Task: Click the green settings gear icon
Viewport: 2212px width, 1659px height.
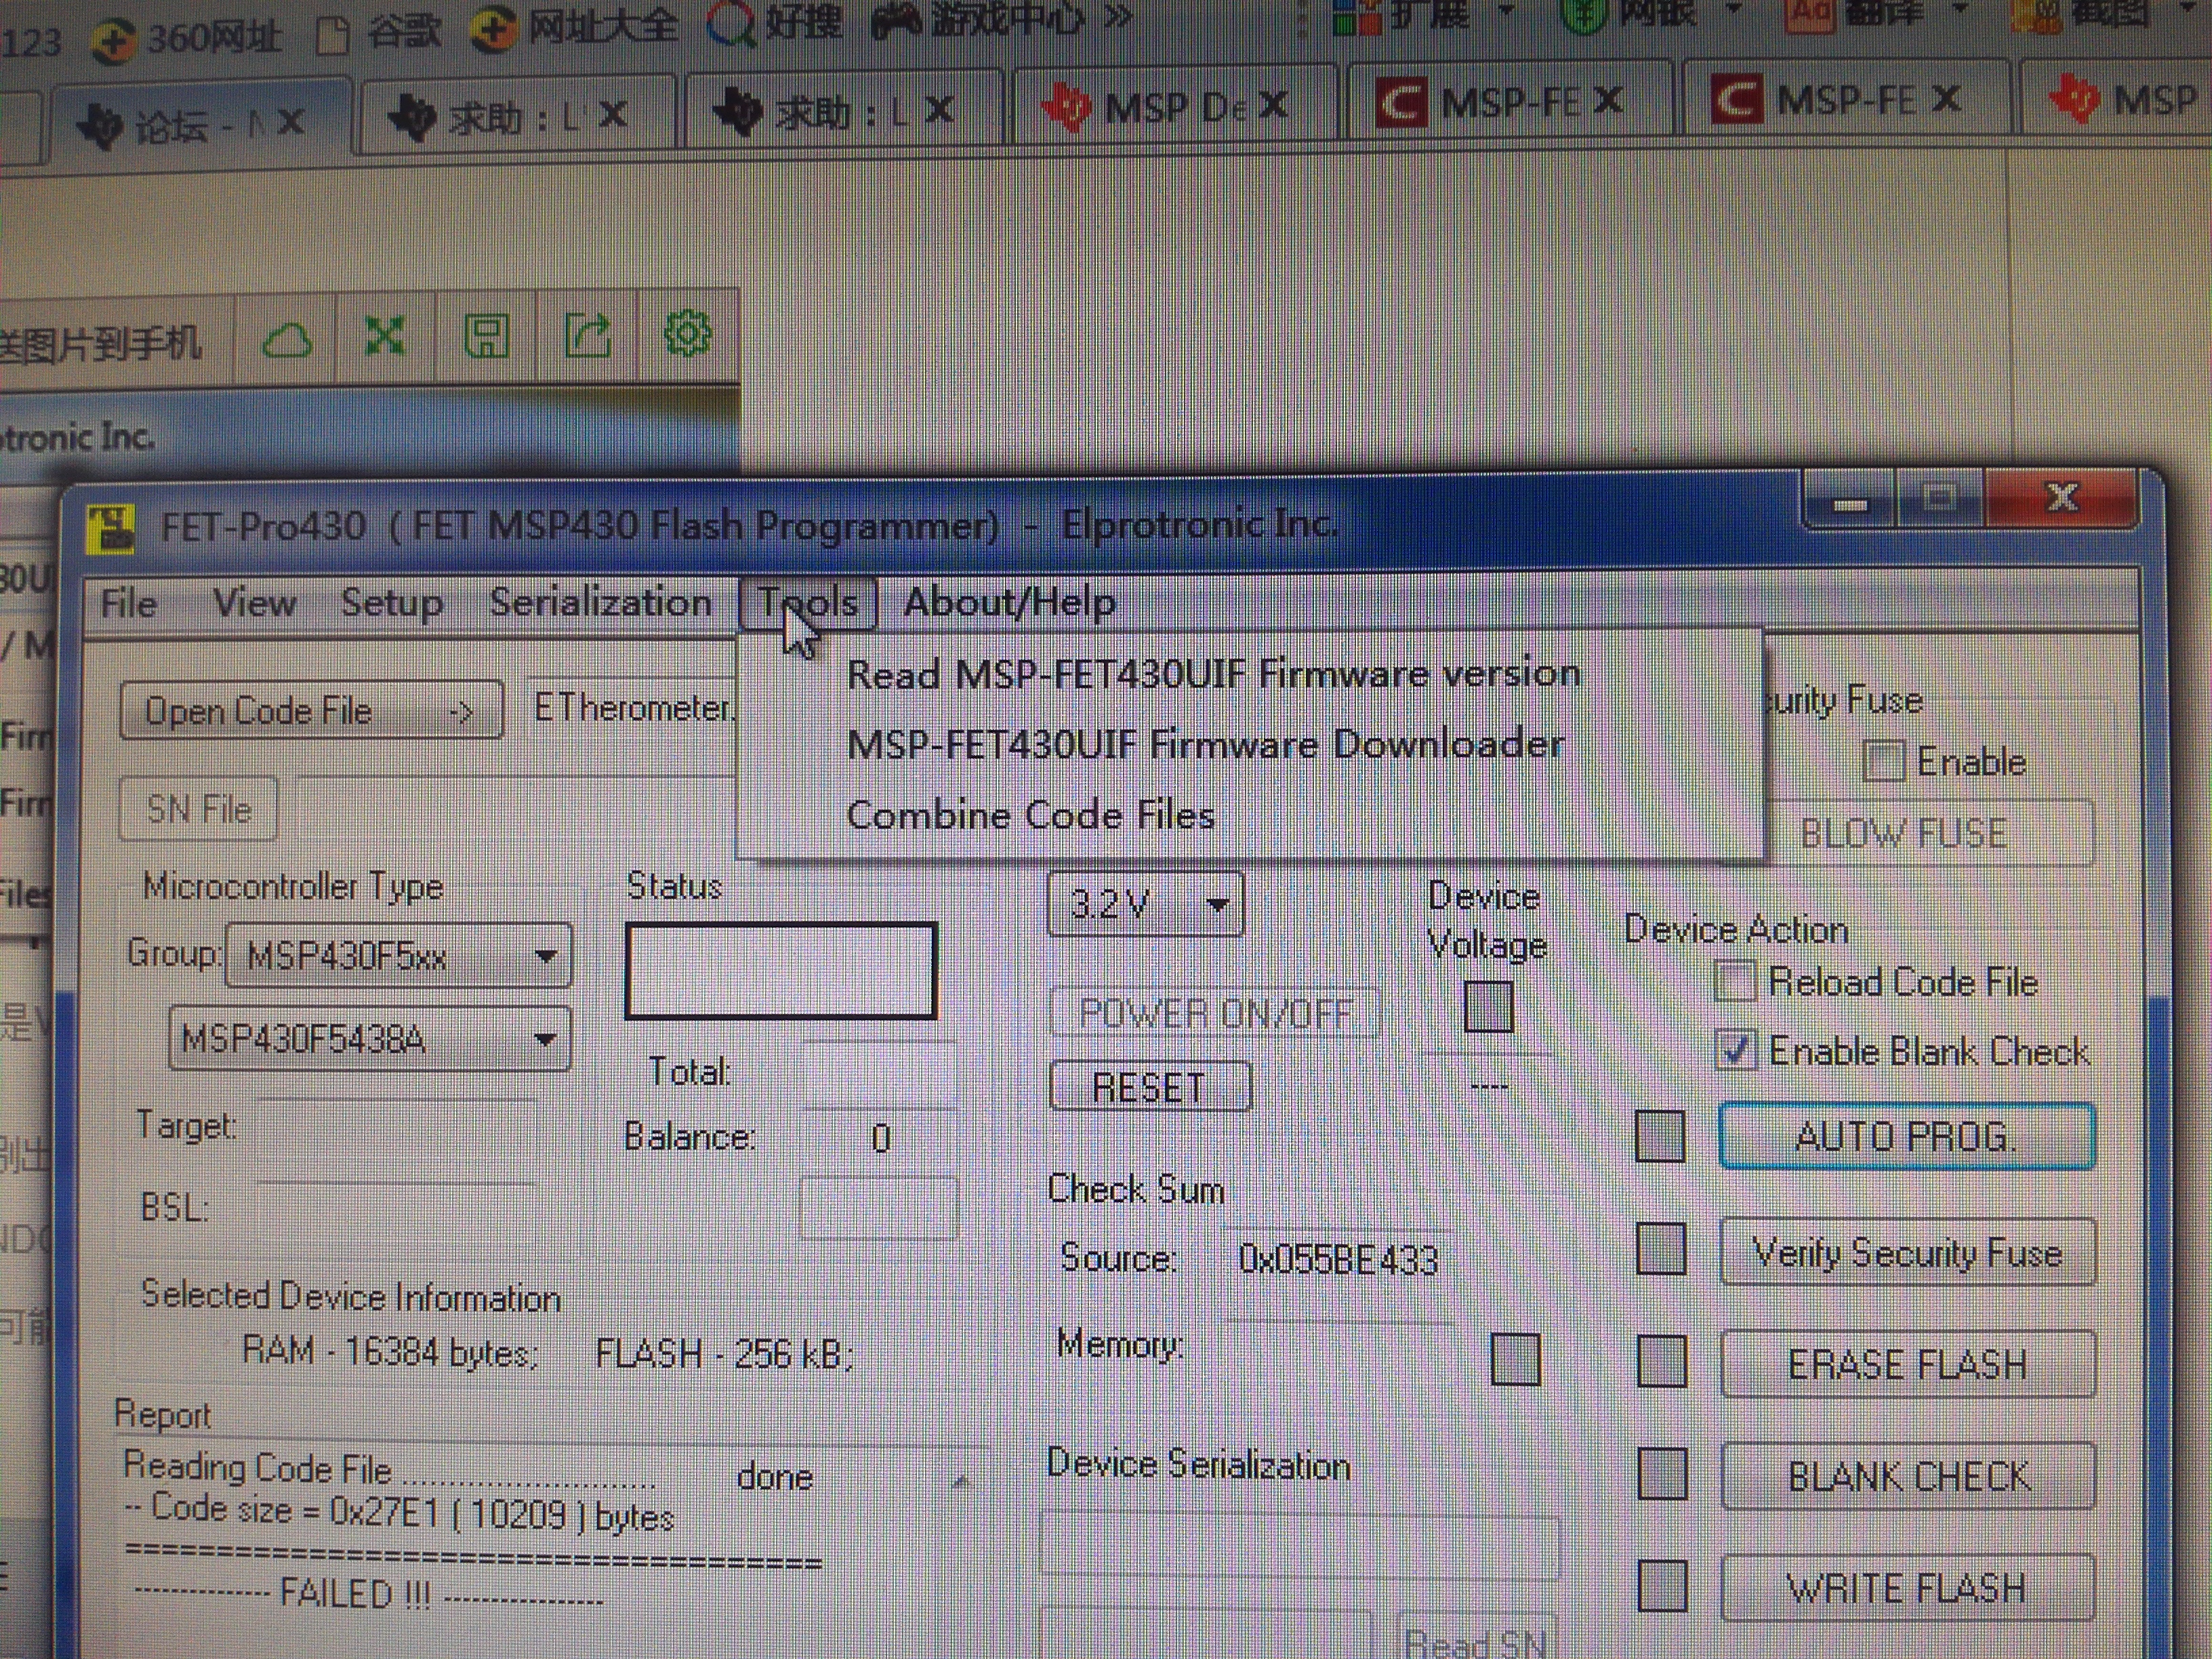Action: click(x=688, y=333)
